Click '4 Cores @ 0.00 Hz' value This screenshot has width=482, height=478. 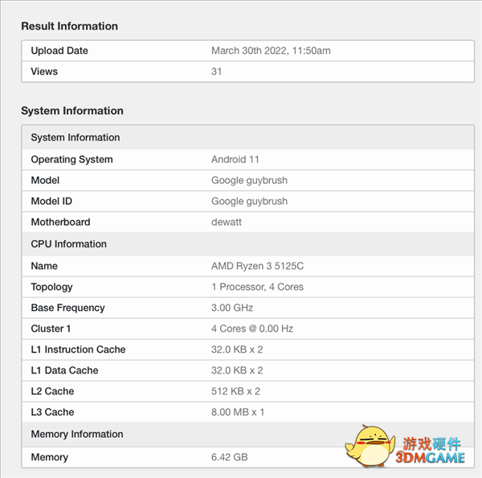[x=252, y=329]
